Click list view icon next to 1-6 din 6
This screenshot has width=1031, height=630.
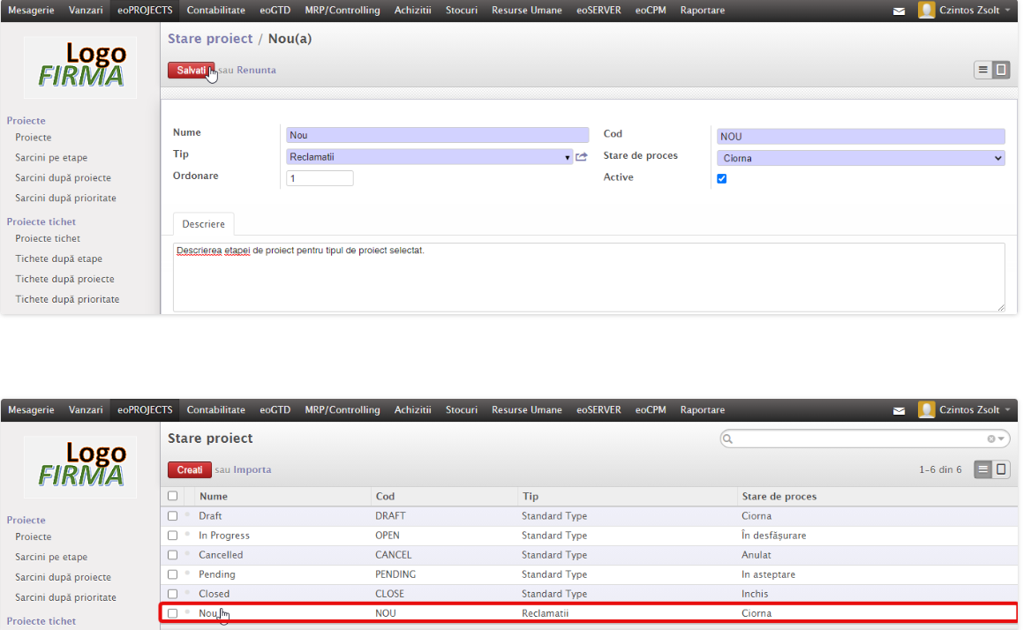coord(983,469)
